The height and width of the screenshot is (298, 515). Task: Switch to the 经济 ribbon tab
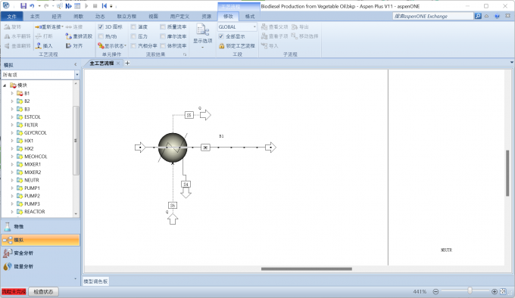tap(57, 17)
